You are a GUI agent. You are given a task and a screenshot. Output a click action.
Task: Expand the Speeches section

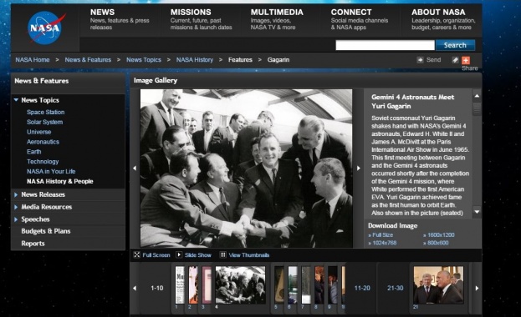tap(16, 219)
